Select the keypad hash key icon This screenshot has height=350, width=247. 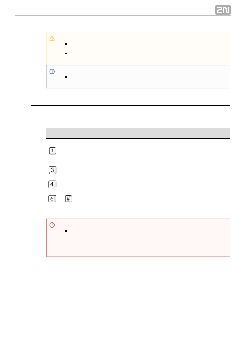click(68, 199)
